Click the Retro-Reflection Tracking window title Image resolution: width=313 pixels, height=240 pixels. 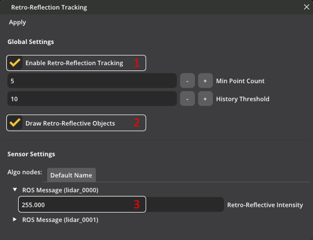(x=49, y=7)
